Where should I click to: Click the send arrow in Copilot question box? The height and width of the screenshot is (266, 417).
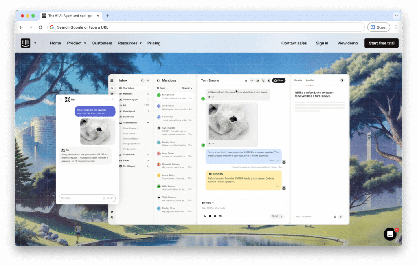pos(341,217)
